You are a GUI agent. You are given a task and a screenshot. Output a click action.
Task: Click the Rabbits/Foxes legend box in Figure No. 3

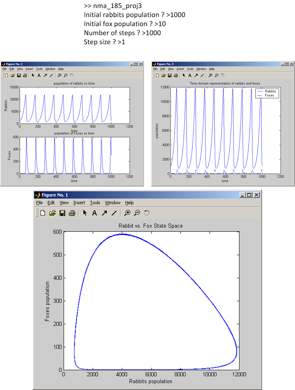coord(267,93)
